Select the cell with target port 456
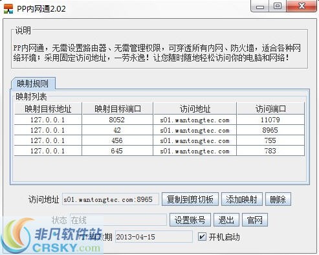 (117, 140)
